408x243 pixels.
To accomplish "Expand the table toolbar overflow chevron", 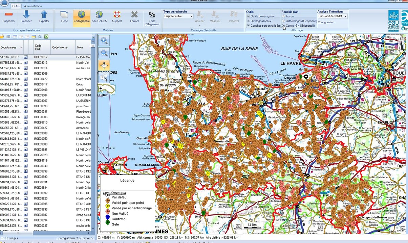I will tap(94, 36).
